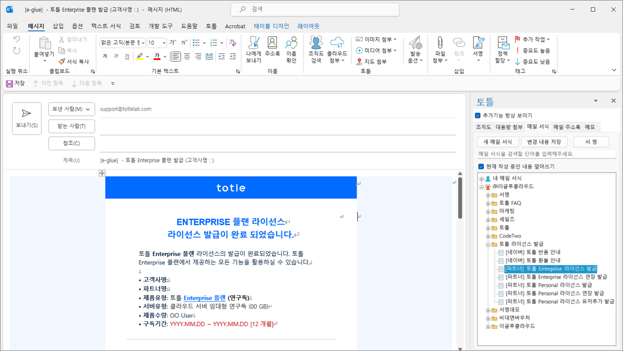Open the 파일 menu
The image size is (623, 351).
[x=13, y=26]
